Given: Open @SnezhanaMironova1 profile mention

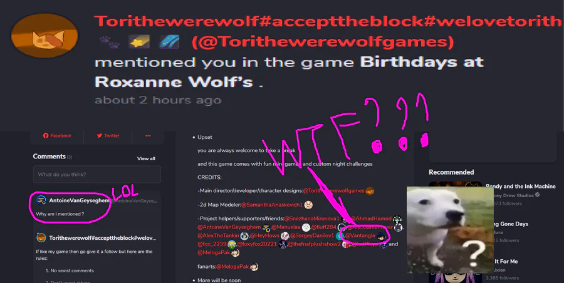Looking at the screenshot, I should point(311,219).
